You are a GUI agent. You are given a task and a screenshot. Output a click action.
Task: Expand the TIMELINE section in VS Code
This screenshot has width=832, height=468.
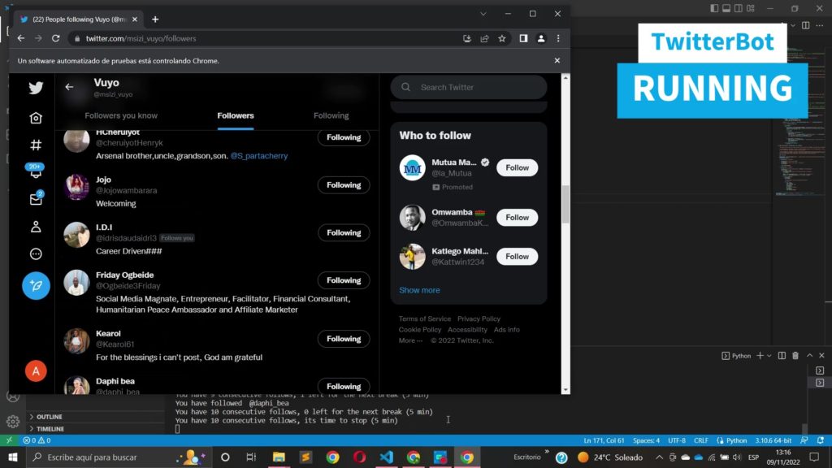[x=49, y=429]
